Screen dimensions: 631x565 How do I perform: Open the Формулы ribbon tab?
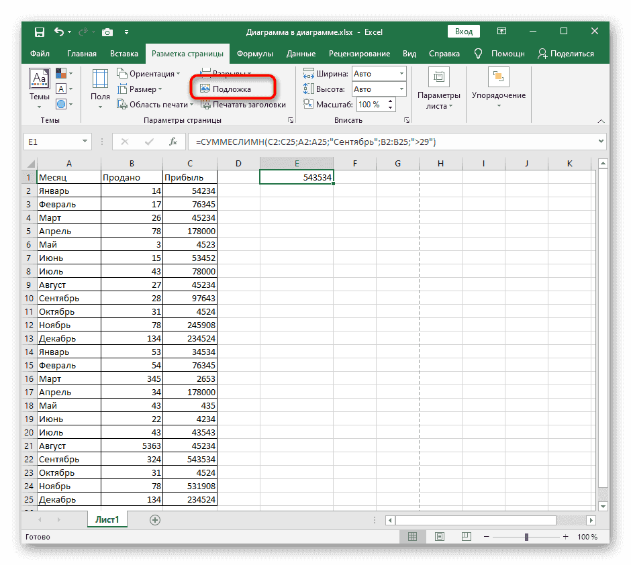[254, 54]
